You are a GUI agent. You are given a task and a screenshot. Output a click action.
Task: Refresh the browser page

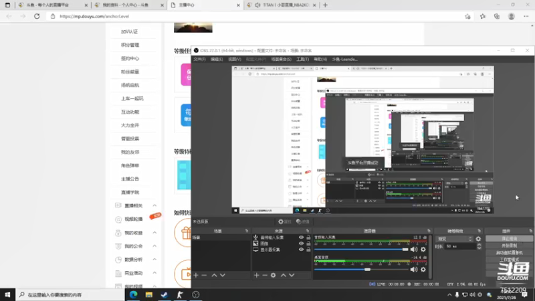pos(37,16)
